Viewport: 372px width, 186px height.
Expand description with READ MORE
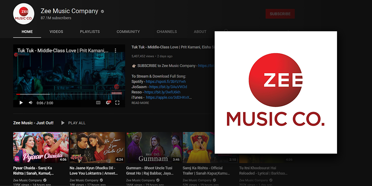pos(140,103)
